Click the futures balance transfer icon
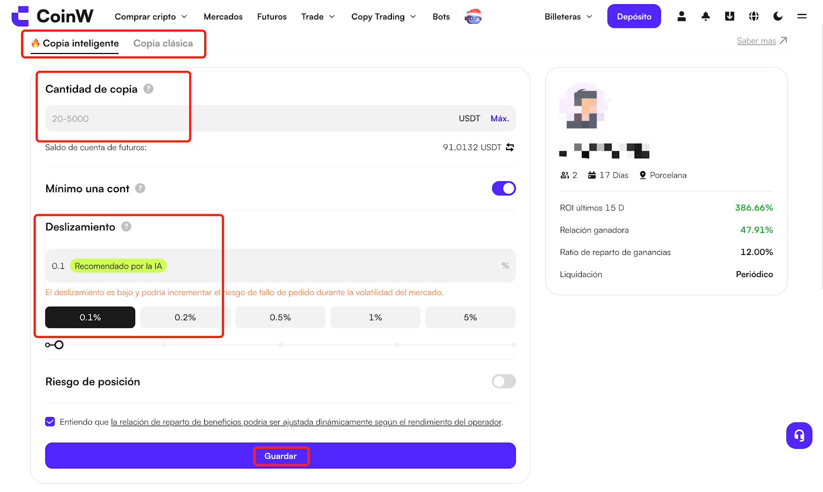823x492 pixels. click(x=510, y=148)
